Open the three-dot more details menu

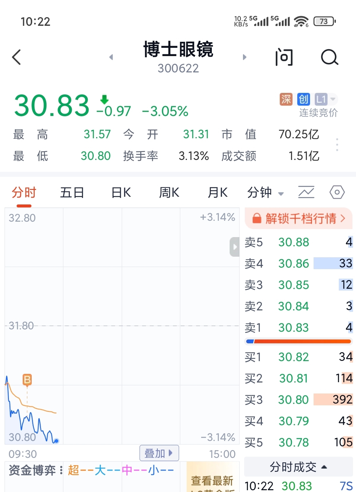(337, 145)
